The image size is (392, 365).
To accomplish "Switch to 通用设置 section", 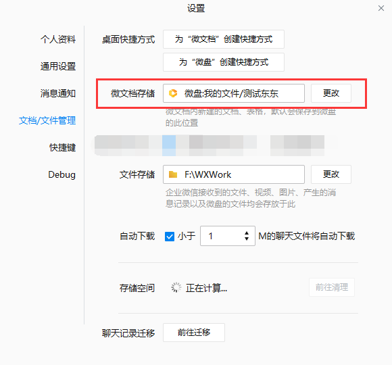I will tap(58, 66).
